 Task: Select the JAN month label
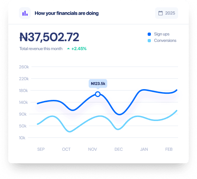coord(144,149)
